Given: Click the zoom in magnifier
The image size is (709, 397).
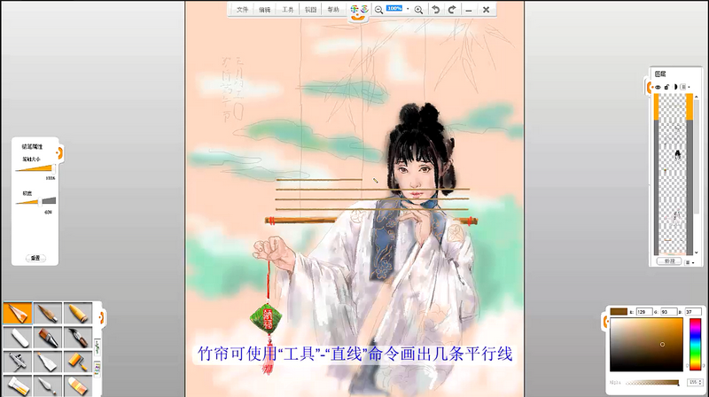Looking at the screenshot, I should pos(419,9).
